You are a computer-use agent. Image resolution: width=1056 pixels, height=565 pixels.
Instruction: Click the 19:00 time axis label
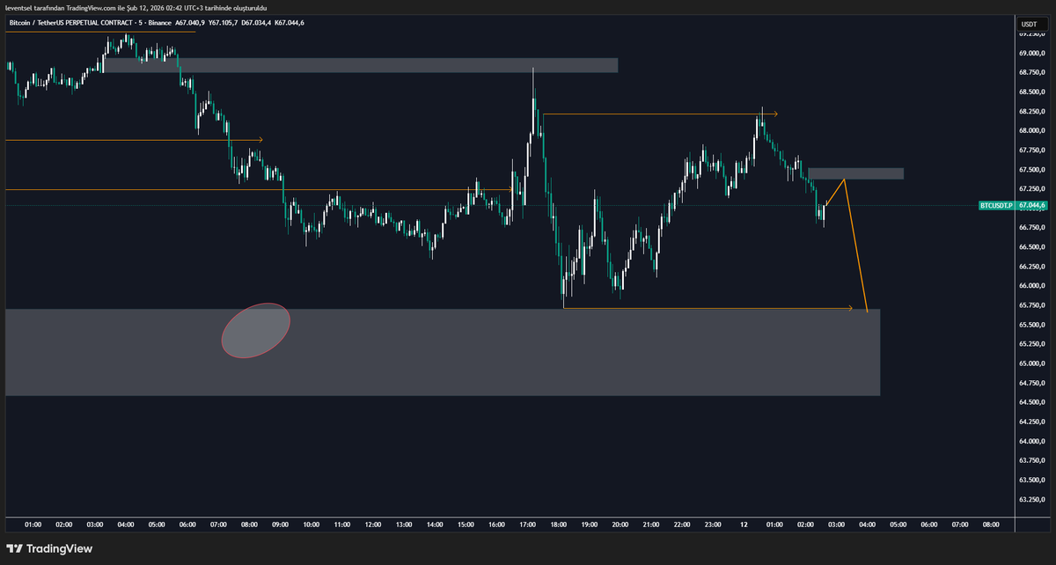tap(589, 525)
